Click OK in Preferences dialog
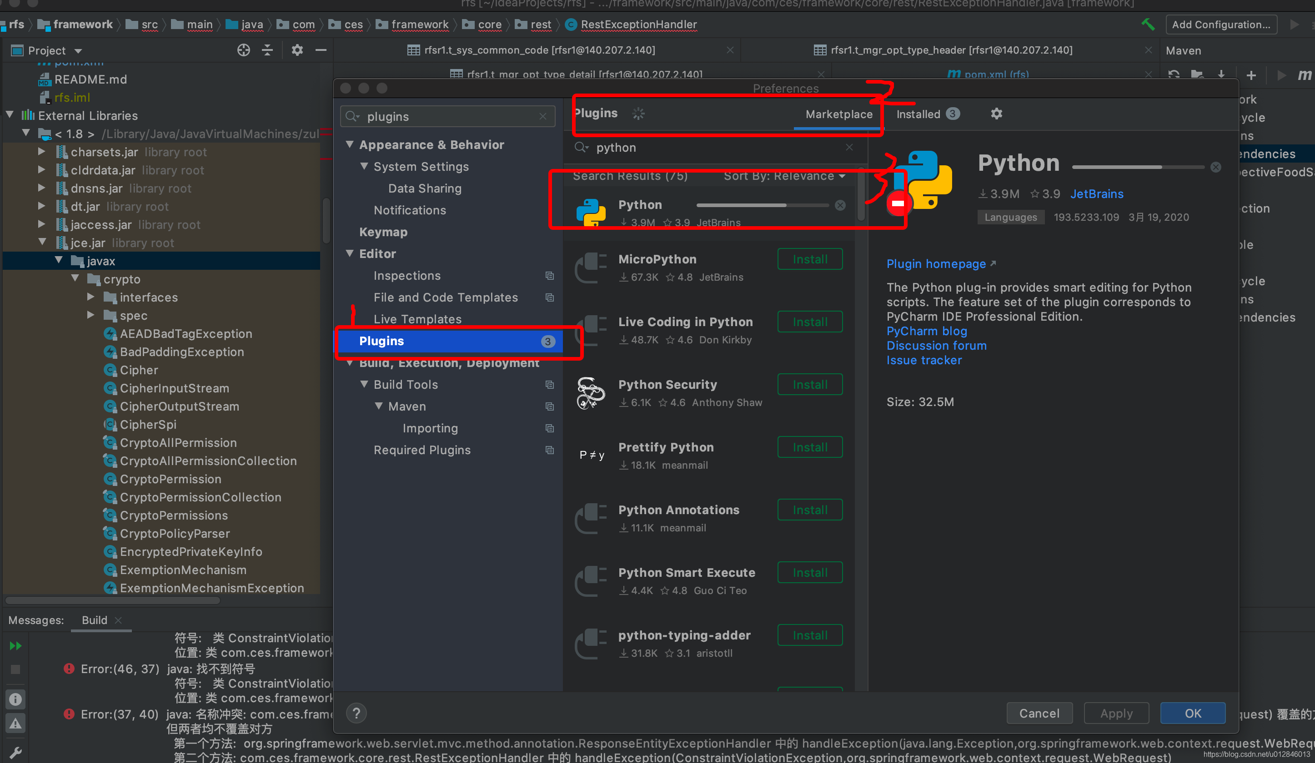1315x763 pixels. (x=1193, y=713)
